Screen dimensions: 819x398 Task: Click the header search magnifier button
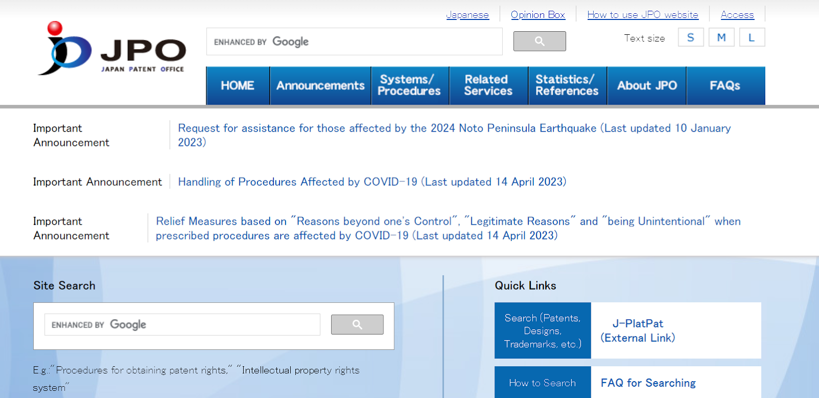click(540, 41)
